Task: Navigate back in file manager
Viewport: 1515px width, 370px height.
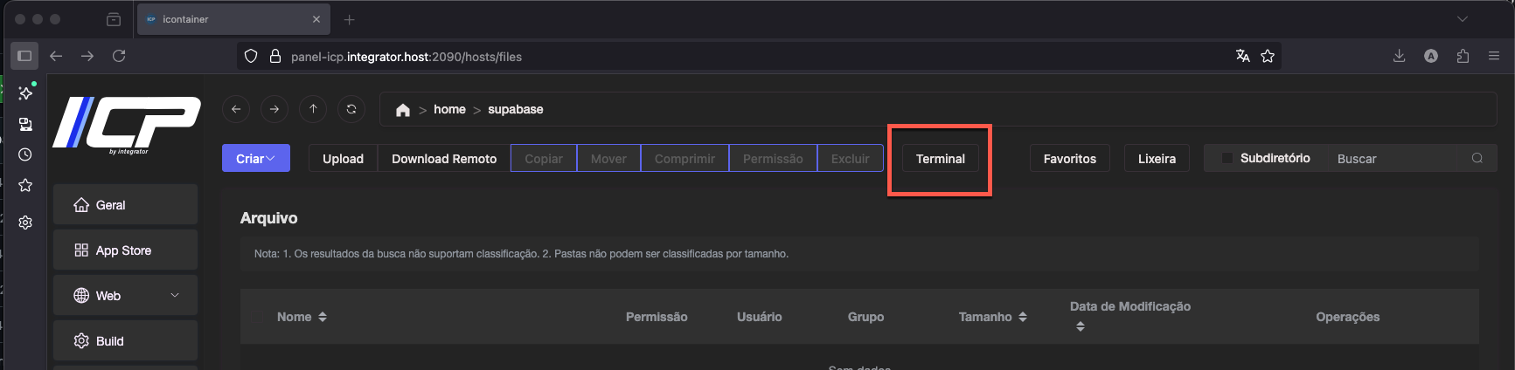Action: point(236,109)
